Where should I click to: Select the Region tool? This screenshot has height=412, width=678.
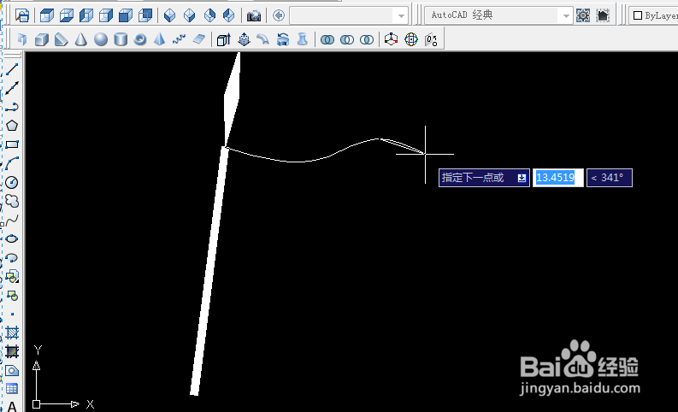tap(12, 370)
